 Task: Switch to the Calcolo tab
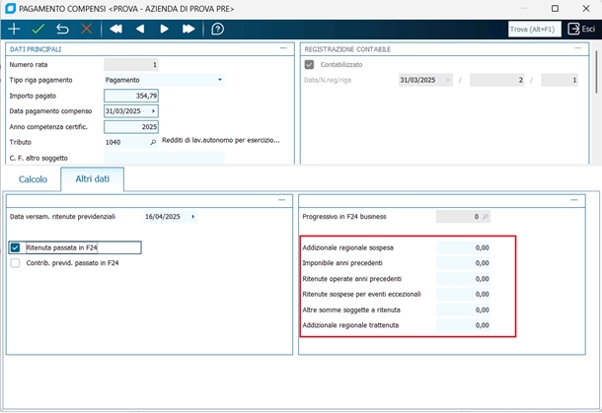point(33,179)
